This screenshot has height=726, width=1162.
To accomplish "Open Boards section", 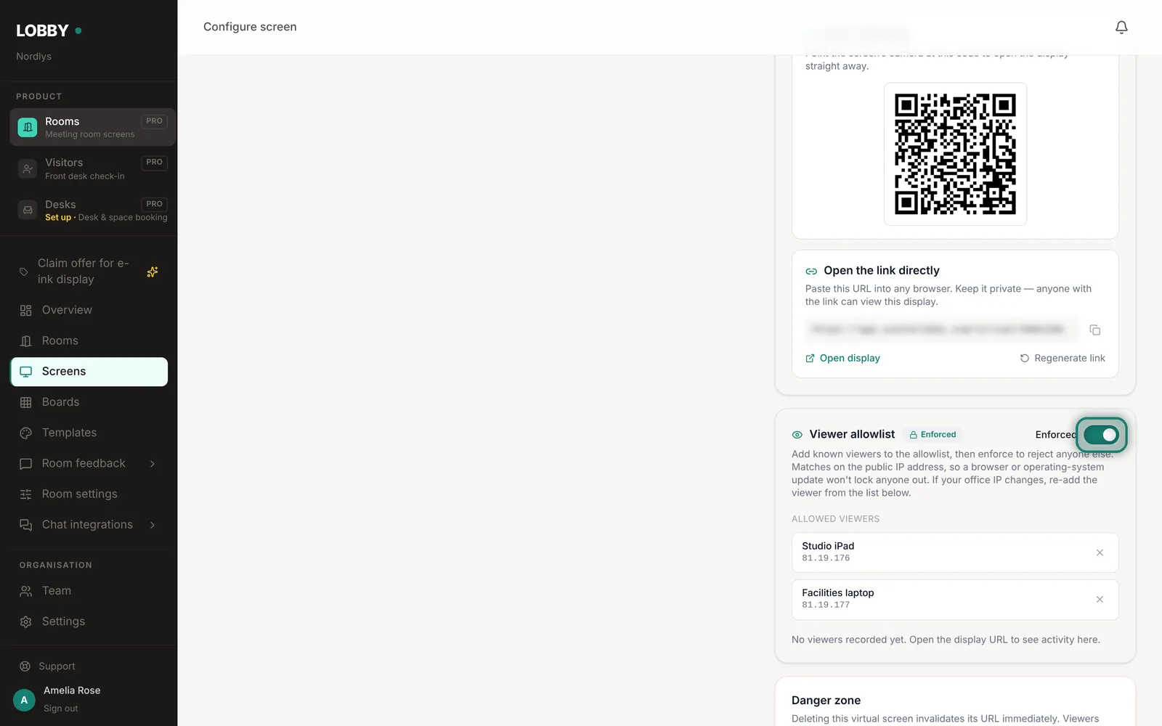I will tap(89, 401).
